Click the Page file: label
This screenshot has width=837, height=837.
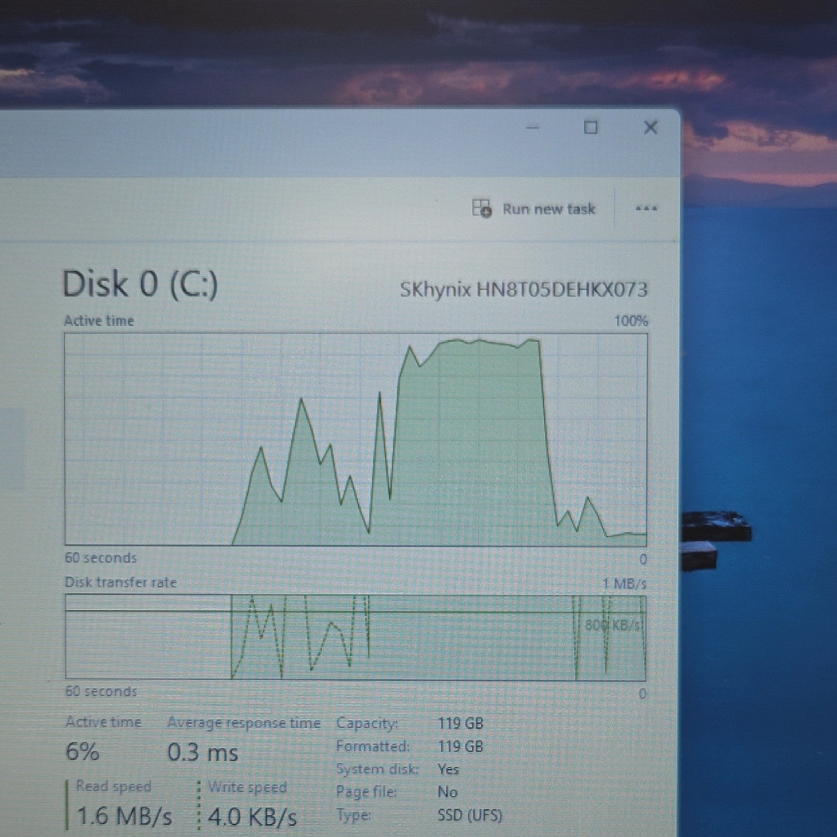366,792
